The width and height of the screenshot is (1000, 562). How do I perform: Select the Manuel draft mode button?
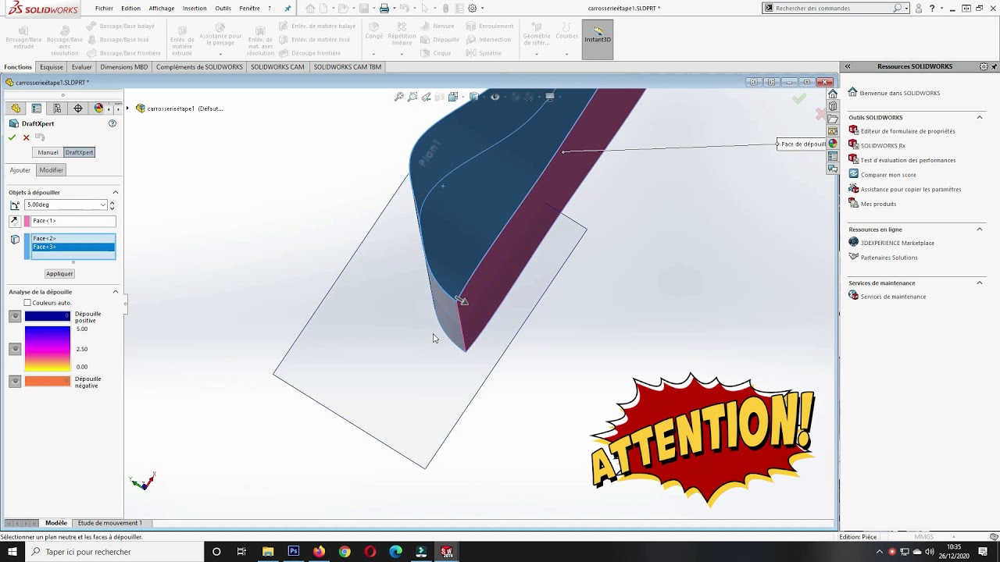(48, 152)
